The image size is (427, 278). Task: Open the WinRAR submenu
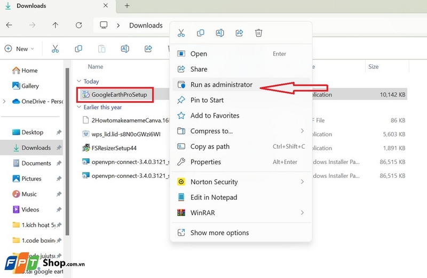240,212
